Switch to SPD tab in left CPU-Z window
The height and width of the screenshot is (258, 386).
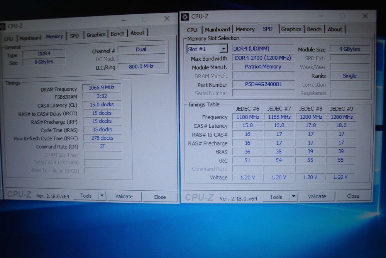click(x=74, y=36)
